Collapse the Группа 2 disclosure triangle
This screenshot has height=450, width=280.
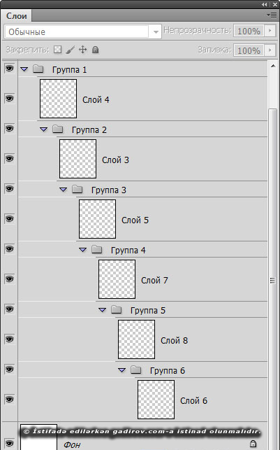click(43, 129)
